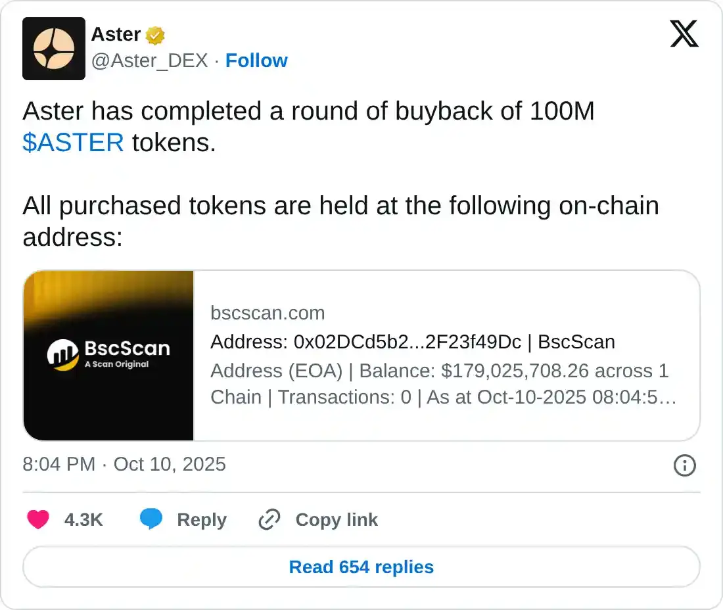
Task: Click the Aster display name
Action: click(x=116, y=34)
